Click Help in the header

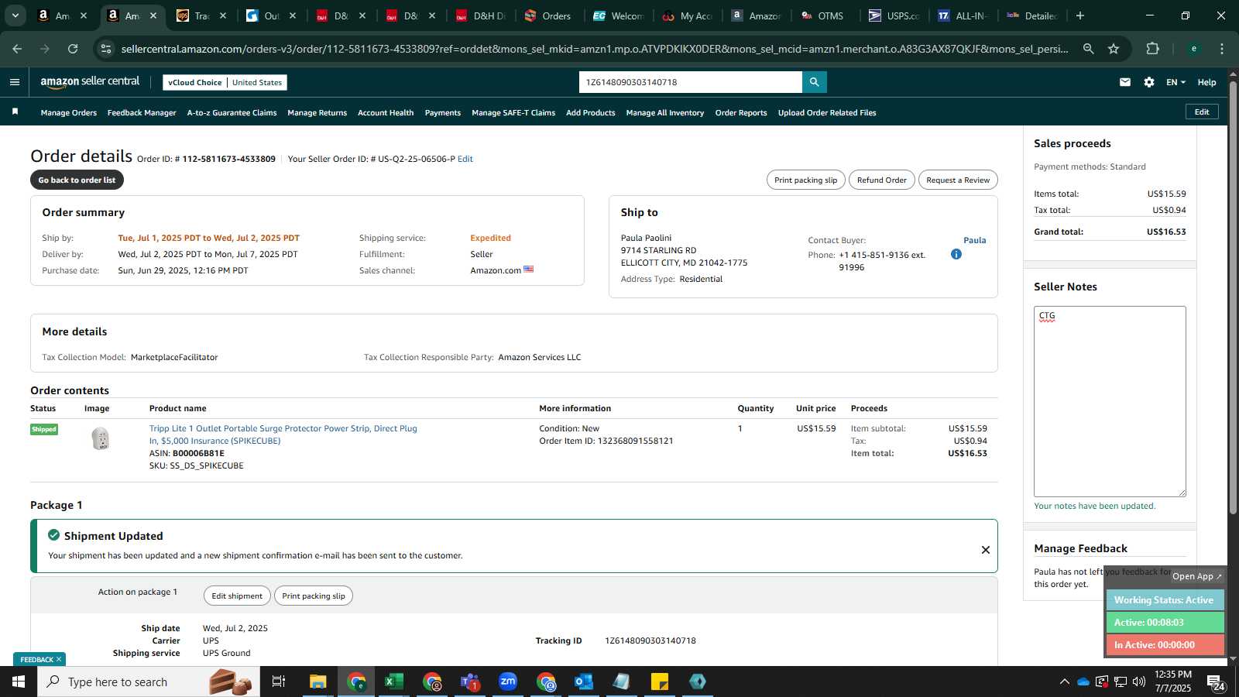1206,82
